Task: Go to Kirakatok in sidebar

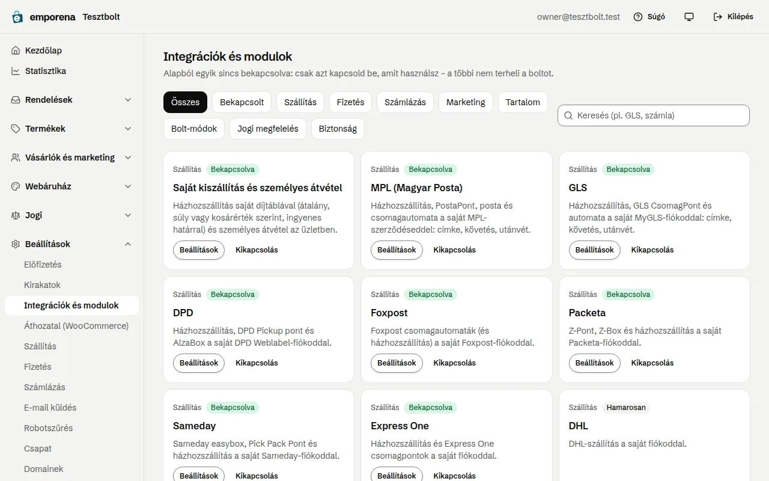Action: [71, 285]
